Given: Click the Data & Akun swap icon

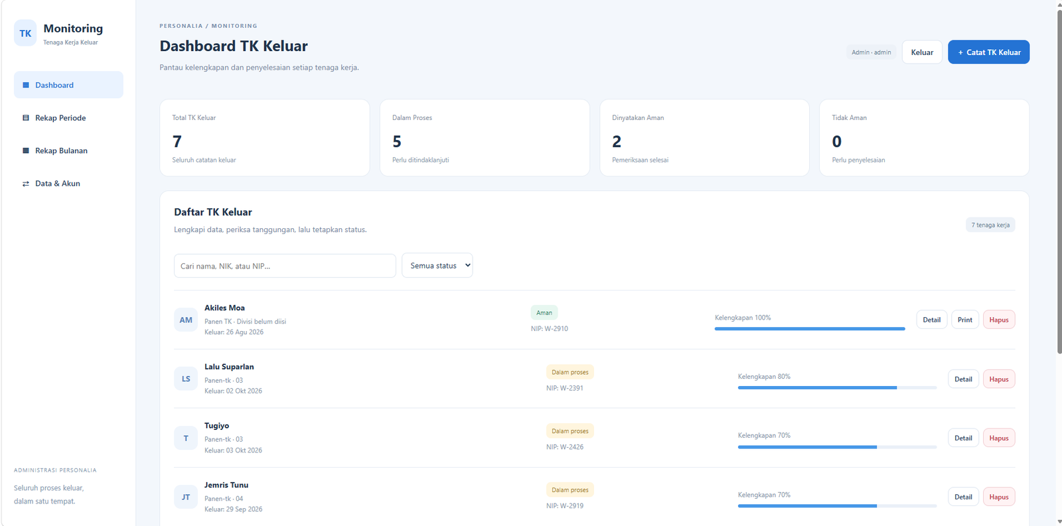Looking at the screenshot, I should coord(26,184).
